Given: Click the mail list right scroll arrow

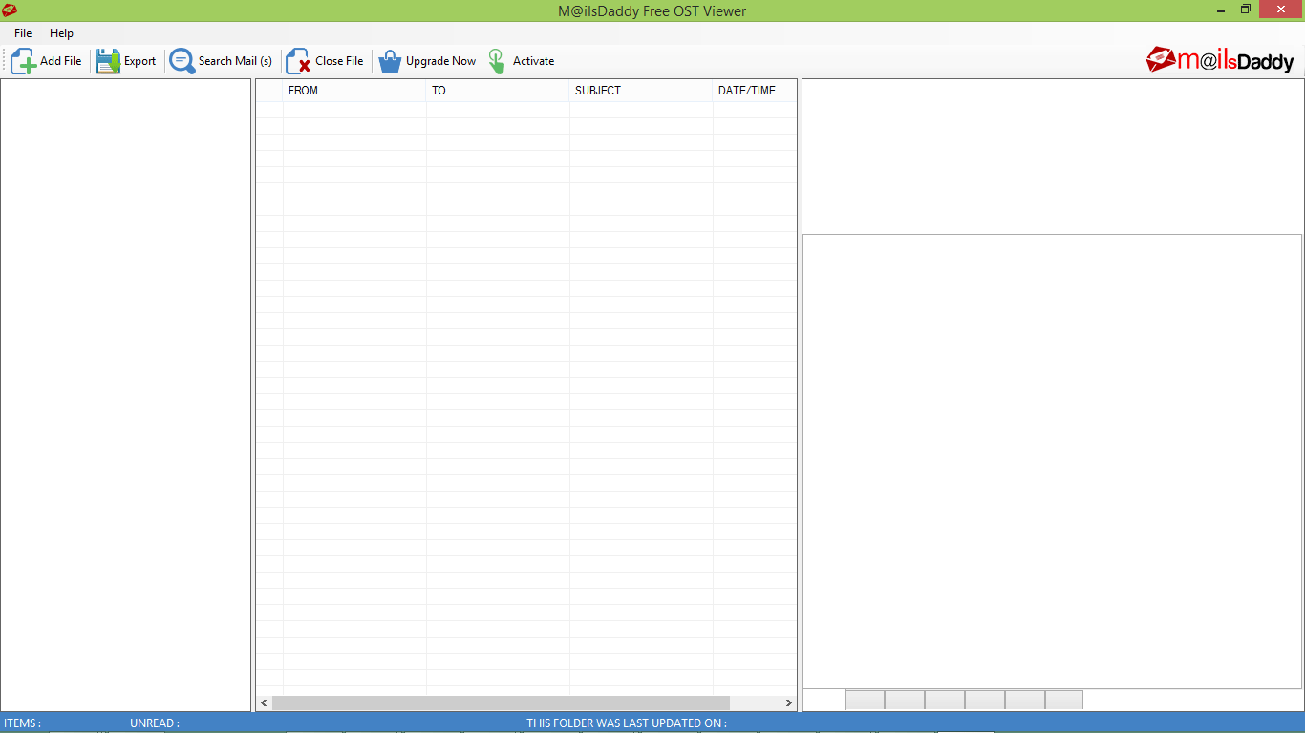Looking at the screenshot, I should click(x=788, y=702).
